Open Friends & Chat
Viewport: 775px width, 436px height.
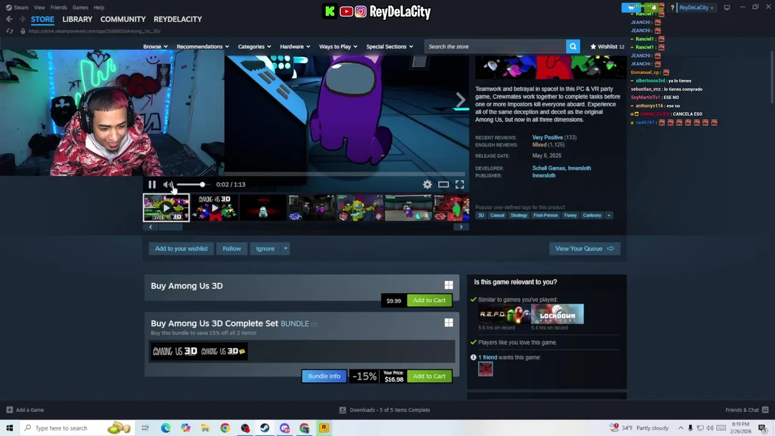point(746,410)
